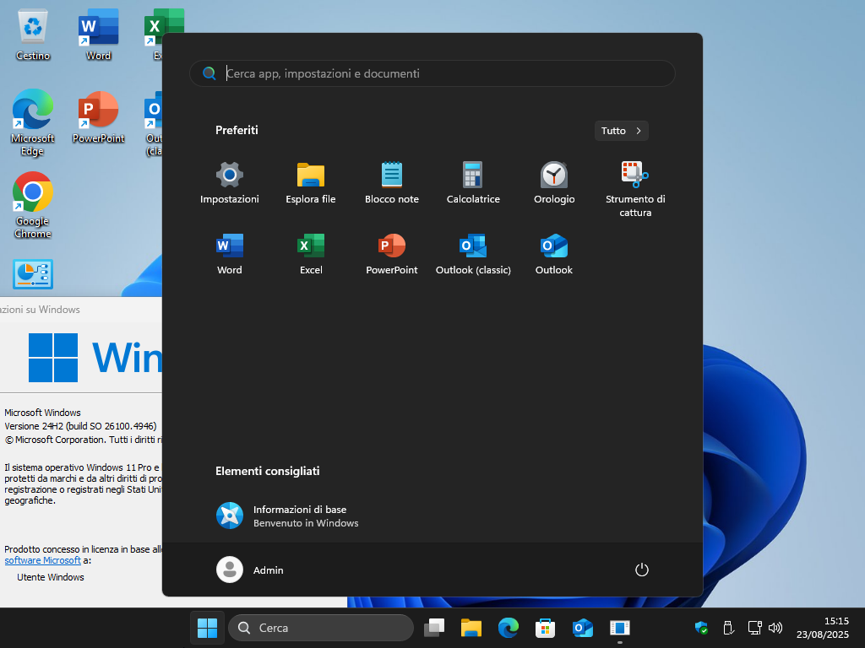865x648 pixels.
Task: Select Microsoft Edge desktop shortcut
Action: click(33, 122)
